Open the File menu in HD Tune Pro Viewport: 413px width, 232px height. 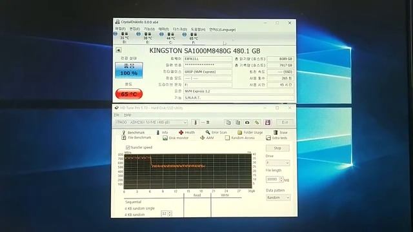116,115
